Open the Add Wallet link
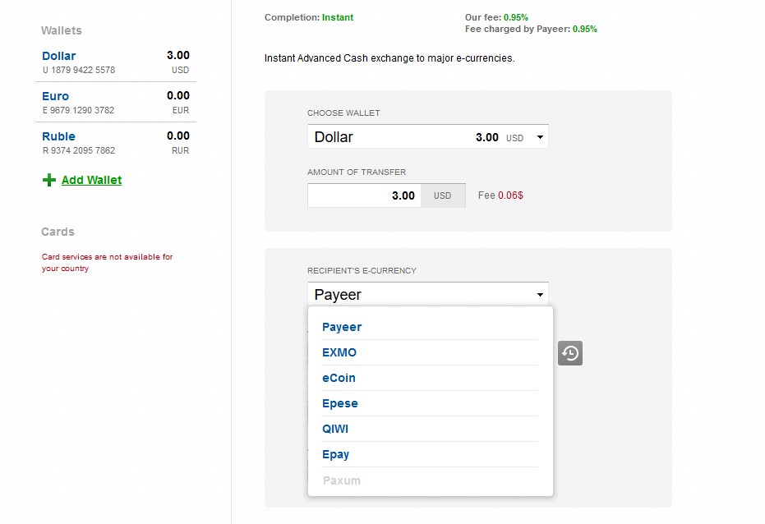Viewport: 765px width, 524px height. tap(91, 180)
